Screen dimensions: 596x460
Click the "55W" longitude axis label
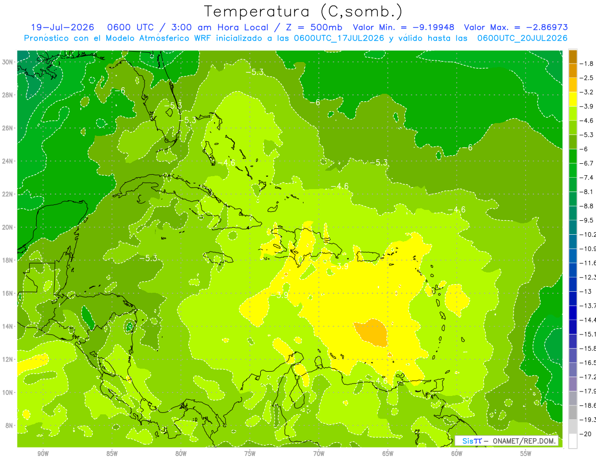(526, 454)
